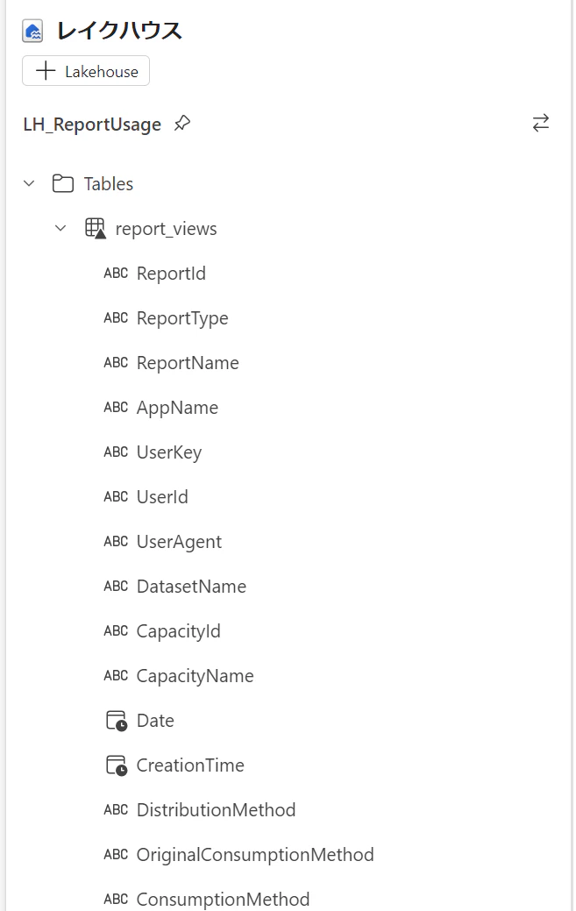Click the LH_ReportUsage lakehouse name

(x=92, y=125)
